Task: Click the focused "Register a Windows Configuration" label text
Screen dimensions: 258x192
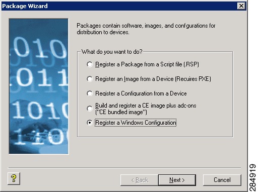Action: [136, 123]
